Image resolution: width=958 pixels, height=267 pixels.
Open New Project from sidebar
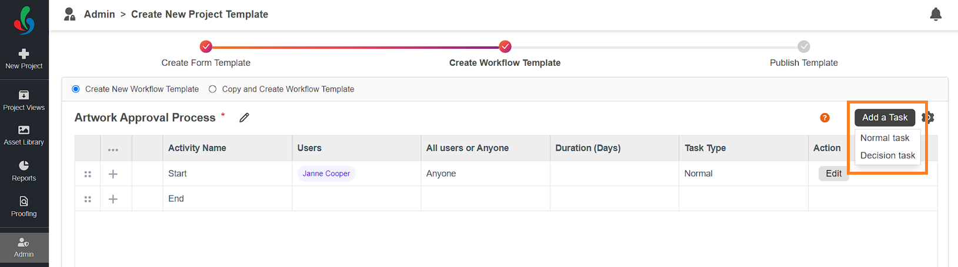[x=24, y=59]
